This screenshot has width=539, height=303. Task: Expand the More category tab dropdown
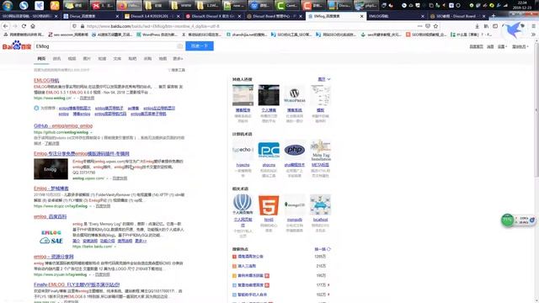pos(178,59)
